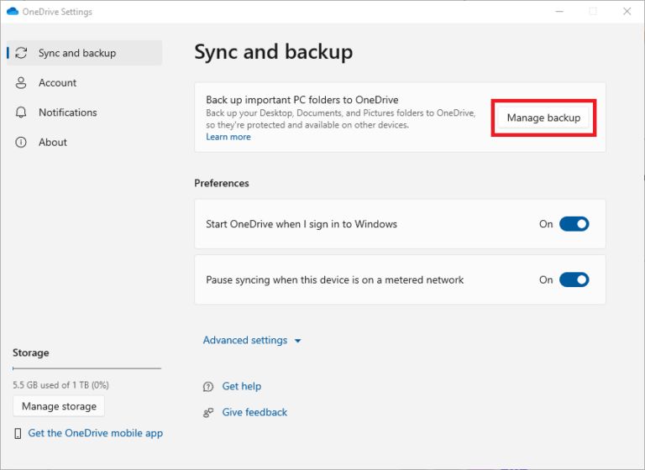Screen dimensions: 645x470
Task: Close the OneDrive Settings window
Action: tap(627, 12)
